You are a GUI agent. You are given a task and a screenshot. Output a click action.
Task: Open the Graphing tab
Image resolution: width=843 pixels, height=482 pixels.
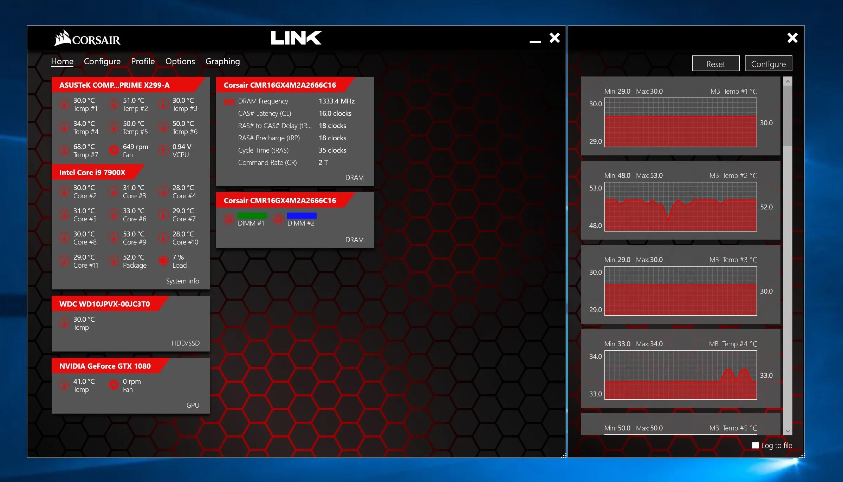(222, 61)
